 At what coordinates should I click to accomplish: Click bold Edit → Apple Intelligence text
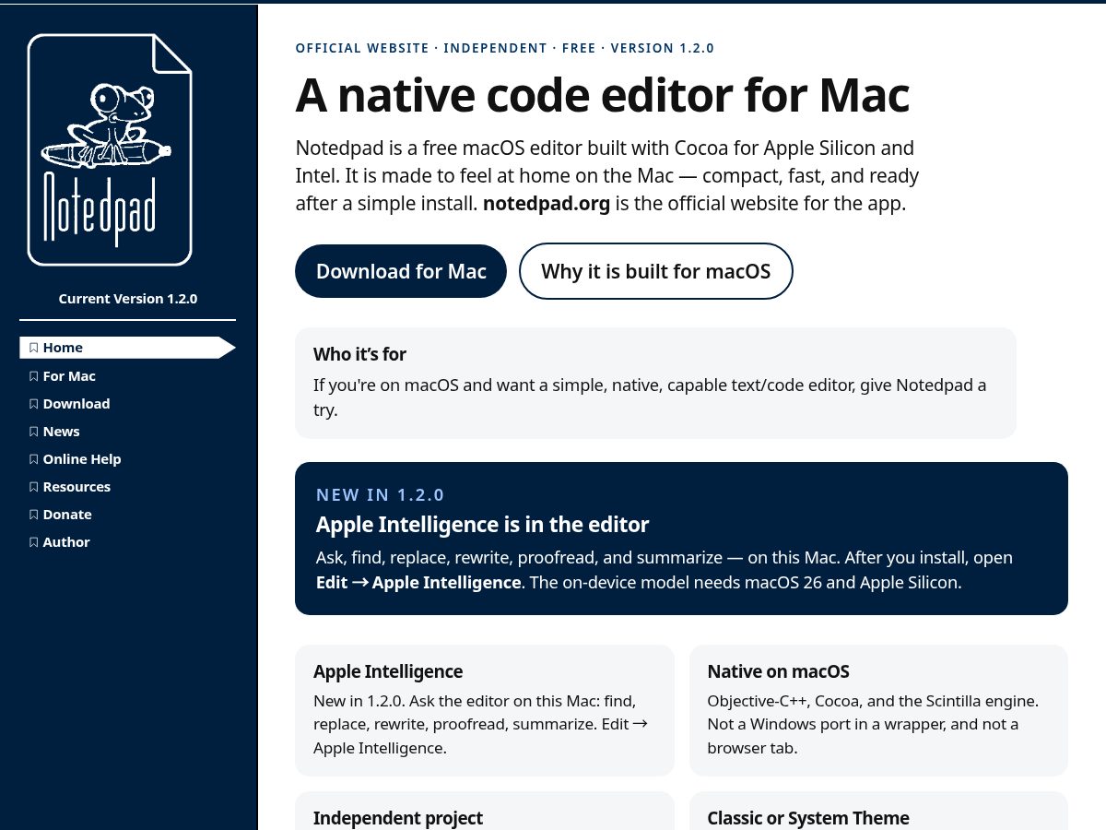point(418,583)
